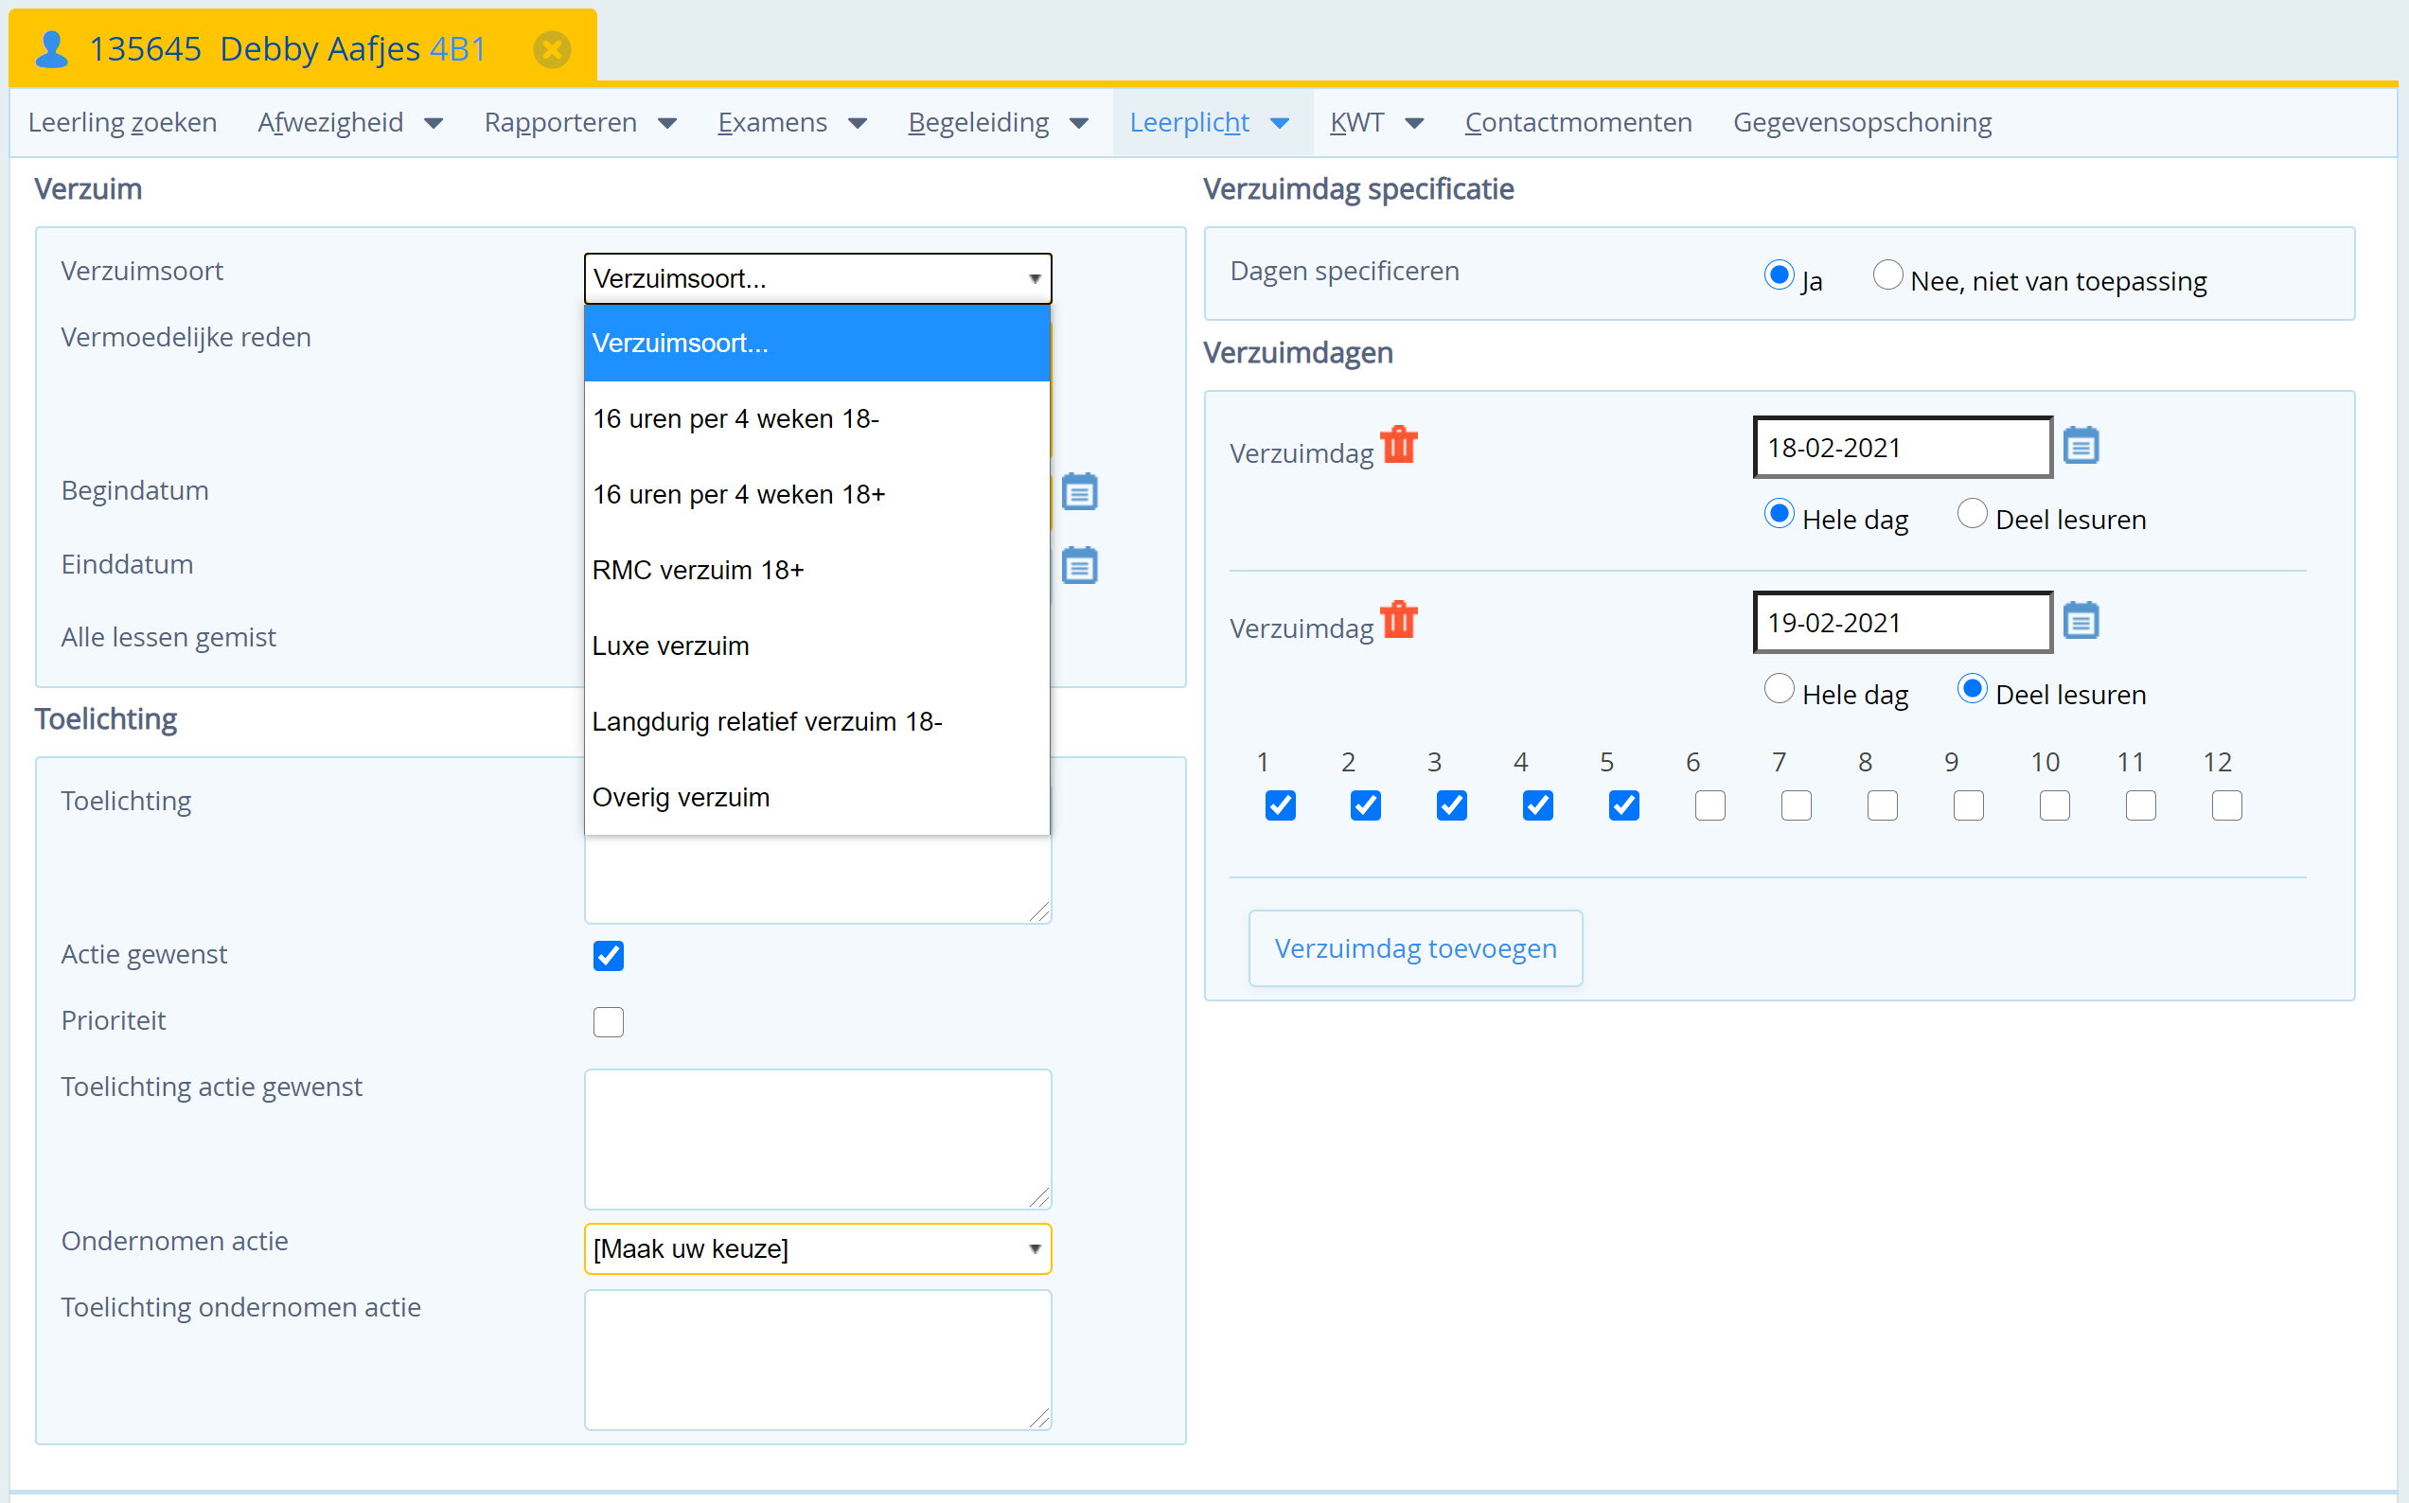Uncheck lesson hour 5 checkbox

click(x=1624, y=805)
